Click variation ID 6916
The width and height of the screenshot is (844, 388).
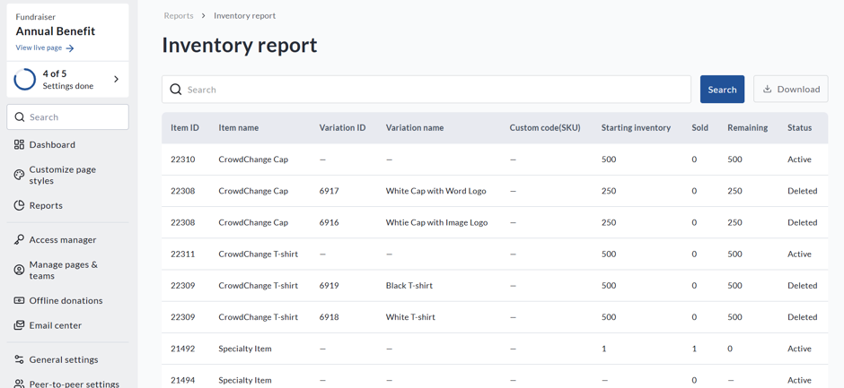click(329, 222)
